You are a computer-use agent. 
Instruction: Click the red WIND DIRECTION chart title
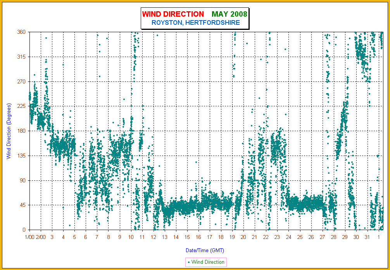[x=173, y=14]
